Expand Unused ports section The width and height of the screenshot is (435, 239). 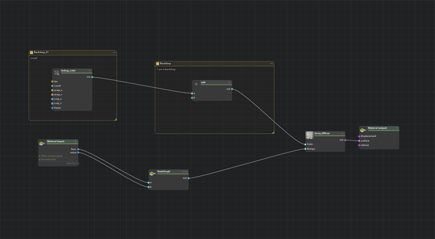coord(47,160)
